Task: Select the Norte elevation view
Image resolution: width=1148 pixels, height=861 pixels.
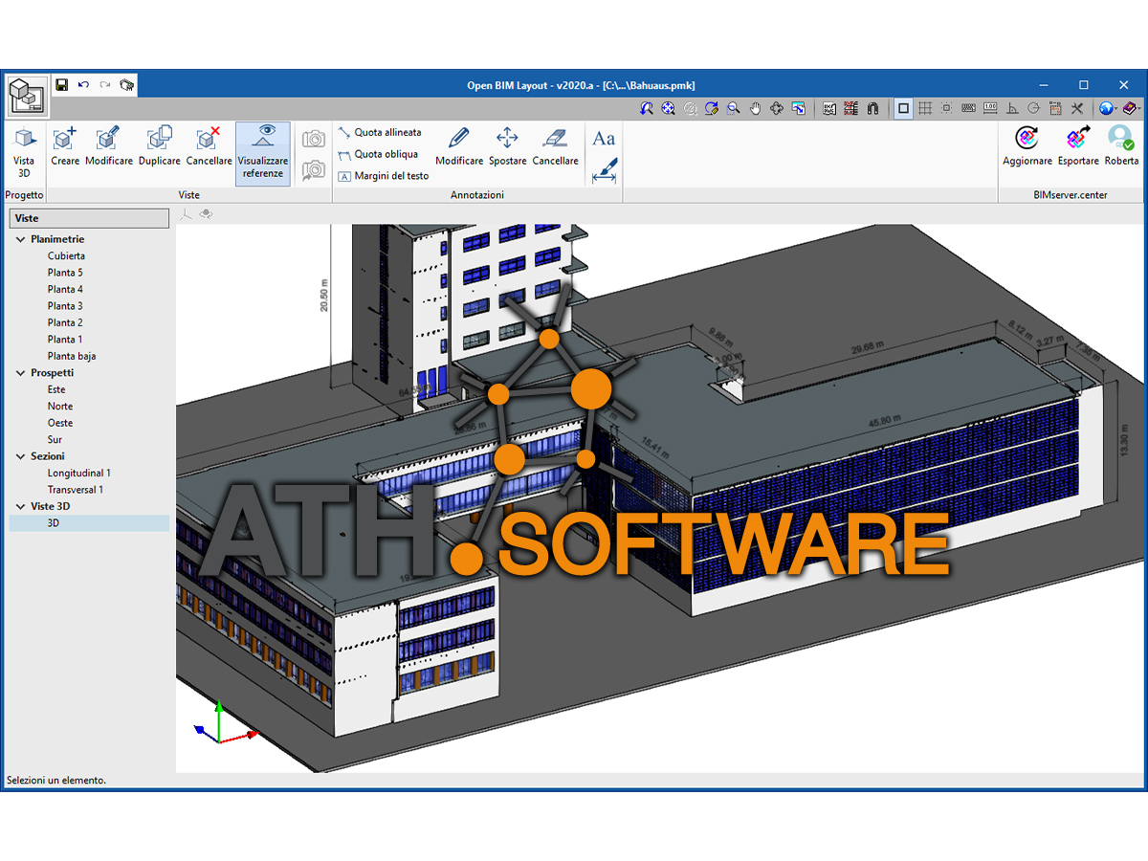Action: pos(60,407)
